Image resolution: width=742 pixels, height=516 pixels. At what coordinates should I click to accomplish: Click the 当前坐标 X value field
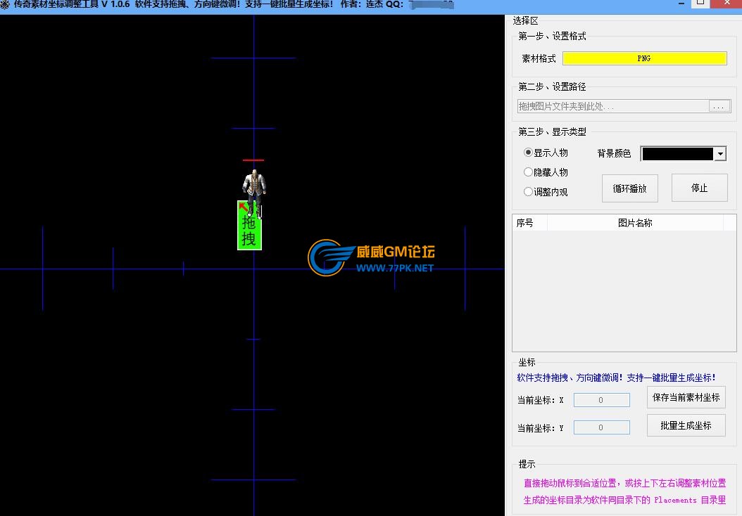tap(601, 400)
